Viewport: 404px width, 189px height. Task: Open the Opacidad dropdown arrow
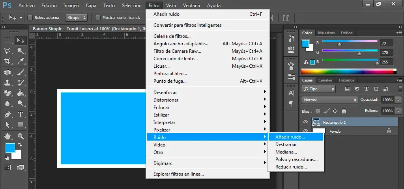pos(398,100)
